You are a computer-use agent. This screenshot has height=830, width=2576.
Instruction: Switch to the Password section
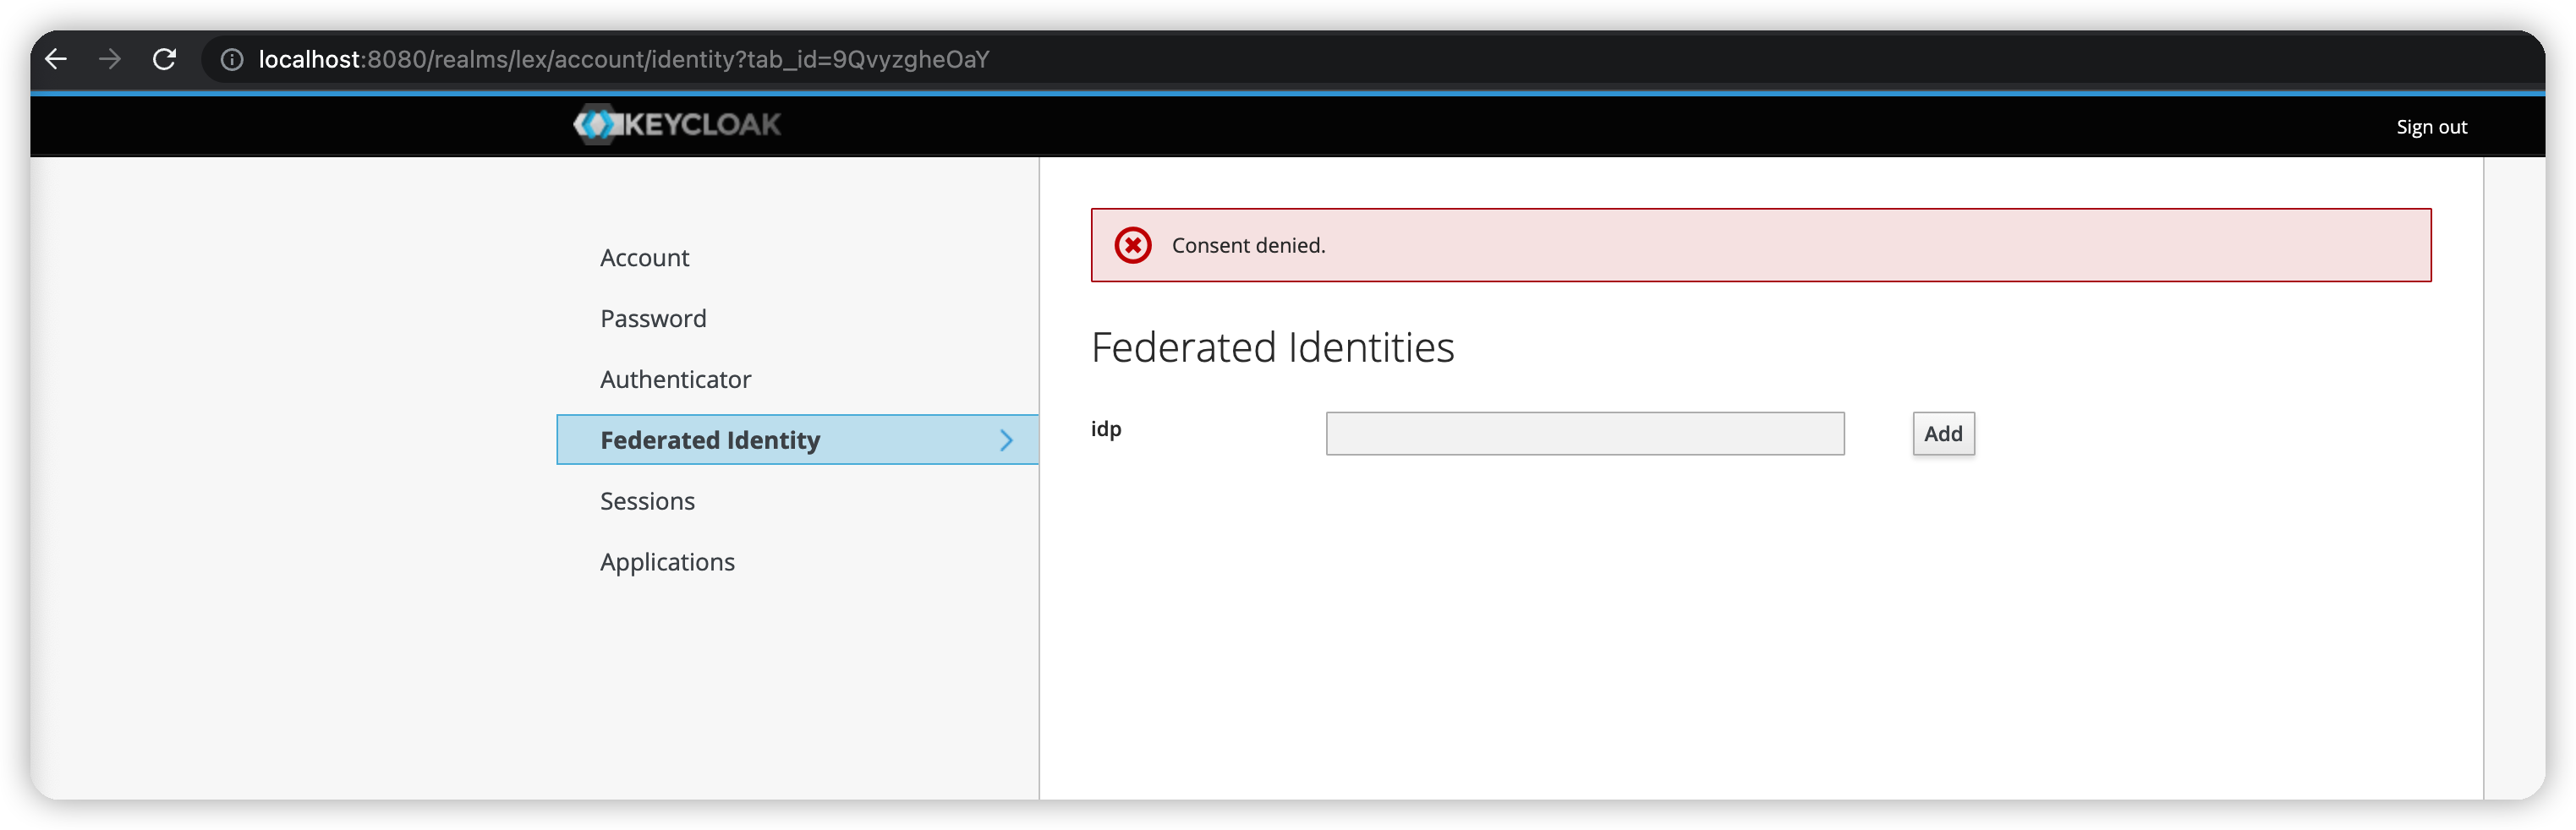tap(652, 318)
